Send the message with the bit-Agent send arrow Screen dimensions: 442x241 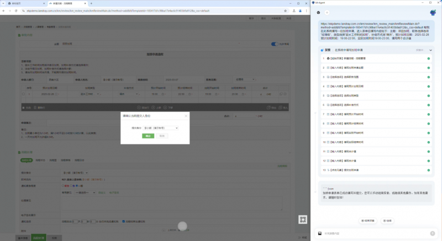tap(433, 233)
